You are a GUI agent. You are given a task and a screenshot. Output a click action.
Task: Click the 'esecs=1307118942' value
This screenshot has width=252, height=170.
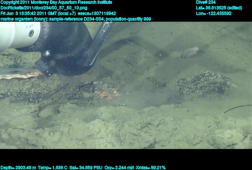97,13
